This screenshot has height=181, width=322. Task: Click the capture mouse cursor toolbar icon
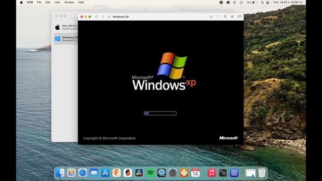tap(211, 17)
